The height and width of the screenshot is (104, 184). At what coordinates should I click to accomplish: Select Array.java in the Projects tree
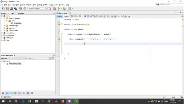point(18,23)
